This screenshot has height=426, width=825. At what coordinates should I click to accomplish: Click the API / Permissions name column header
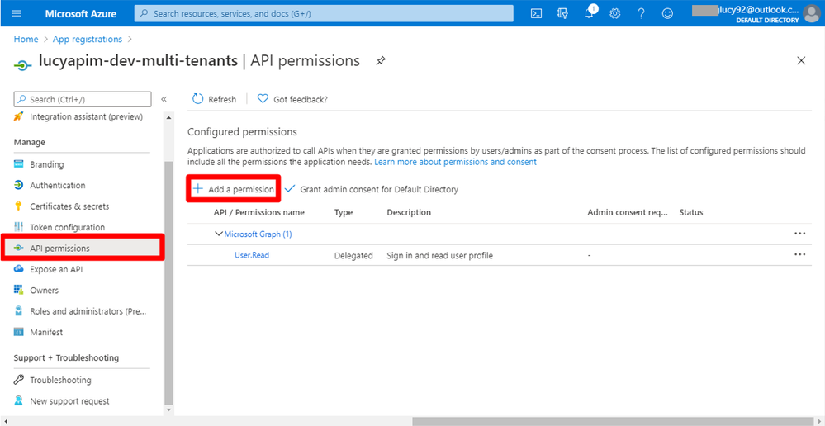point(258,212)
